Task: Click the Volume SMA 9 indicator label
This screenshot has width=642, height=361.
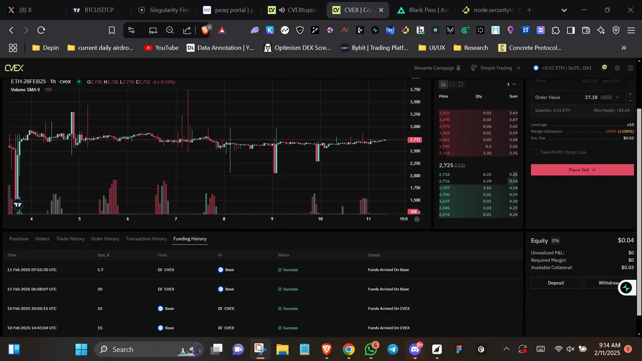Action: click(x=25, y=90)
